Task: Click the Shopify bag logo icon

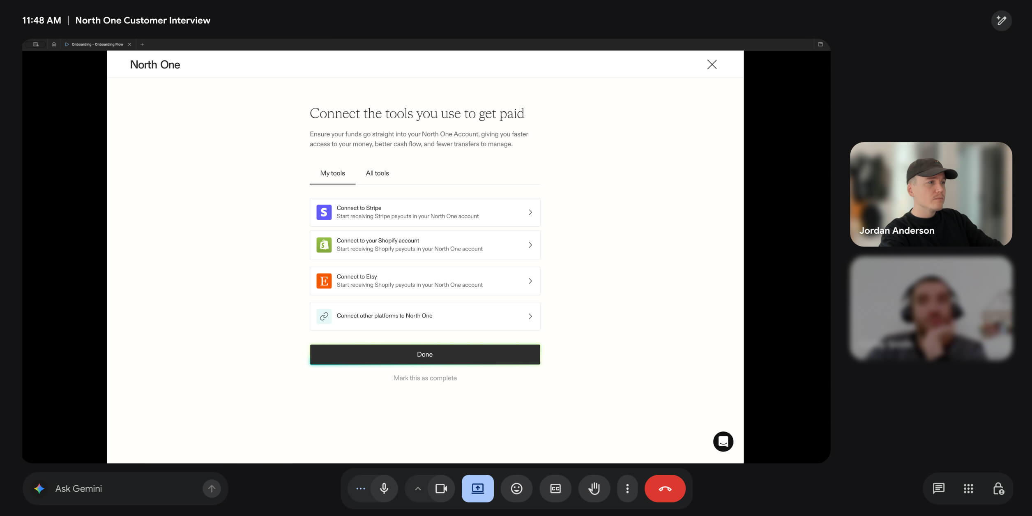Action: point(324,245)
